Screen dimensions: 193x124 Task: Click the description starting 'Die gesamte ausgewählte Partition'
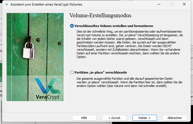(x=129, y=82)
